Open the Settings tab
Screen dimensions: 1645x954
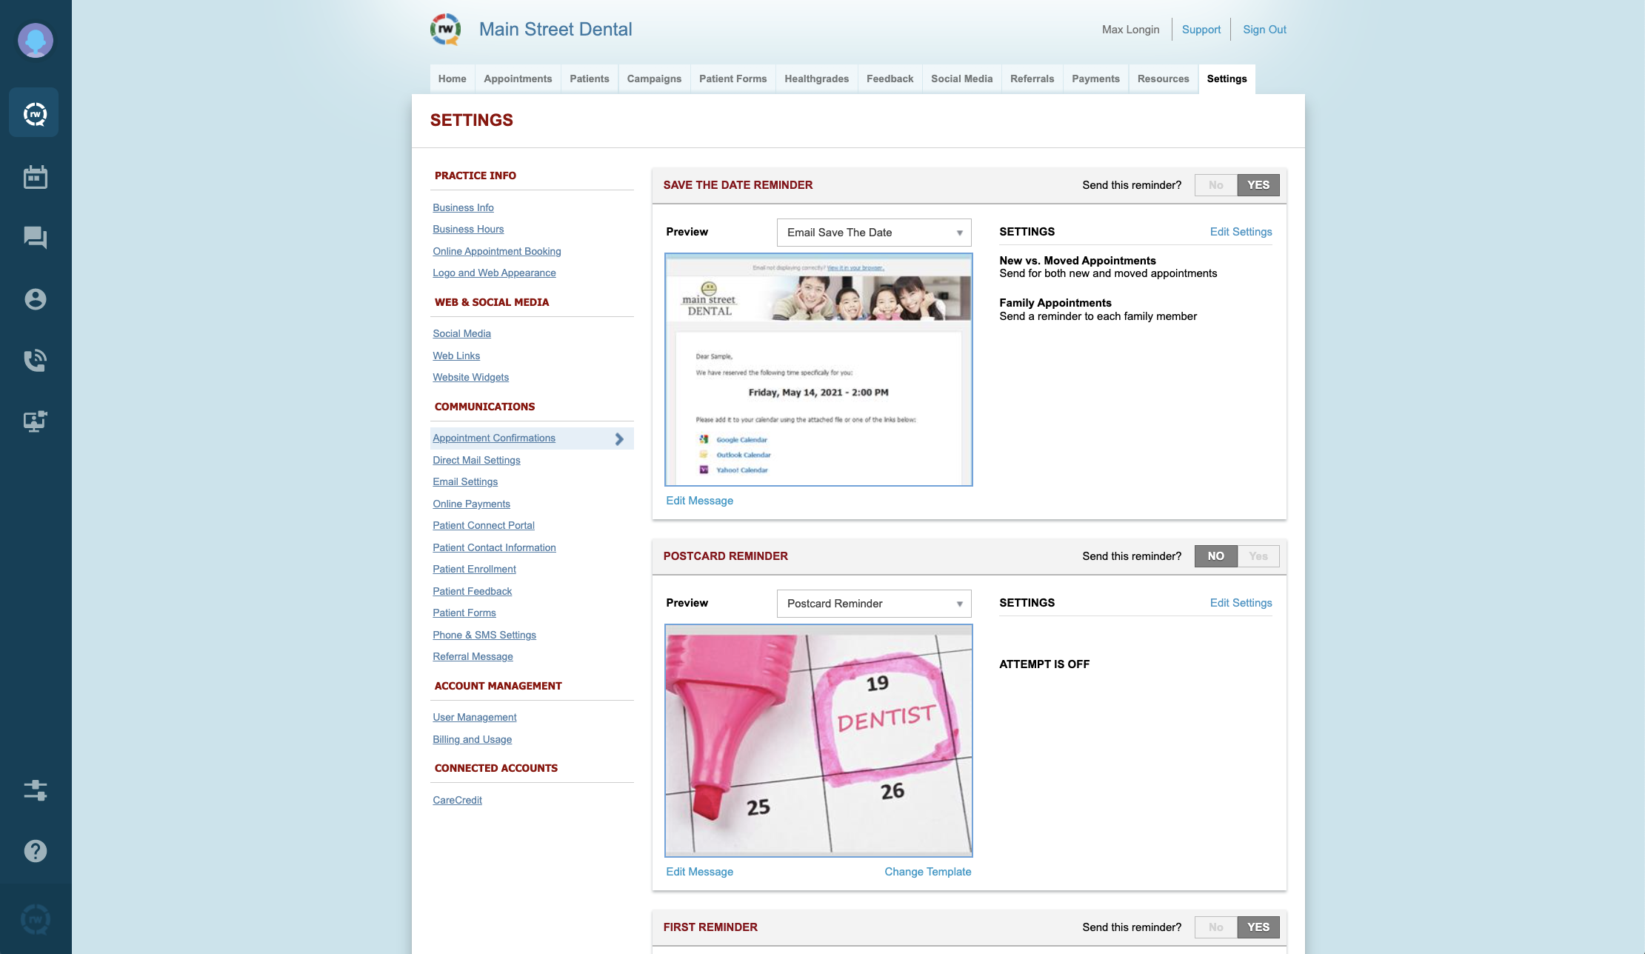(1226, 79)
